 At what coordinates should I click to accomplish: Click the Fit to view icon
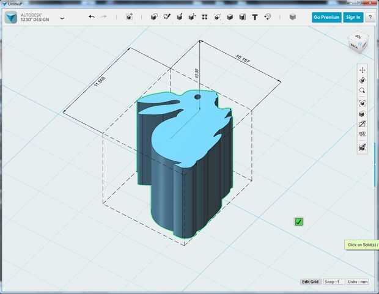coord(362,103)
